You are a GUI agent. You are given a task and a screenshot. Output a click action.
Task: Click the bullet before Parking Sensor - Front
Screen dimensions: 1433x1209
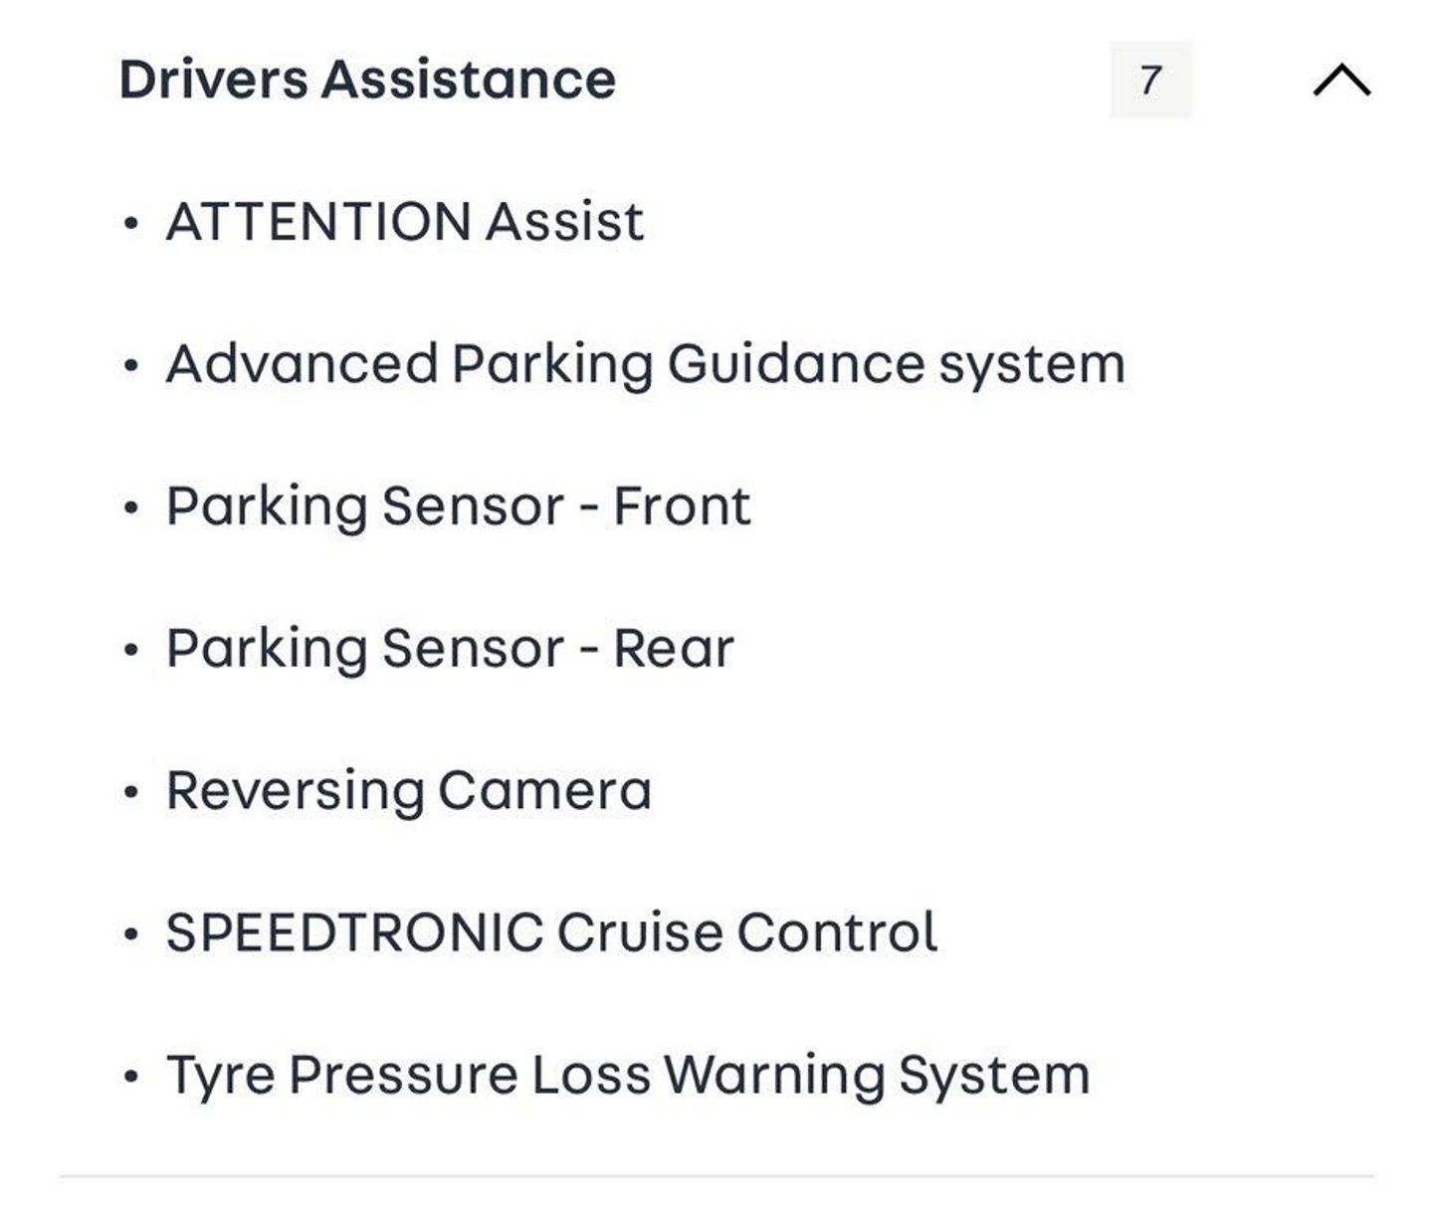(x=130, y=507)
